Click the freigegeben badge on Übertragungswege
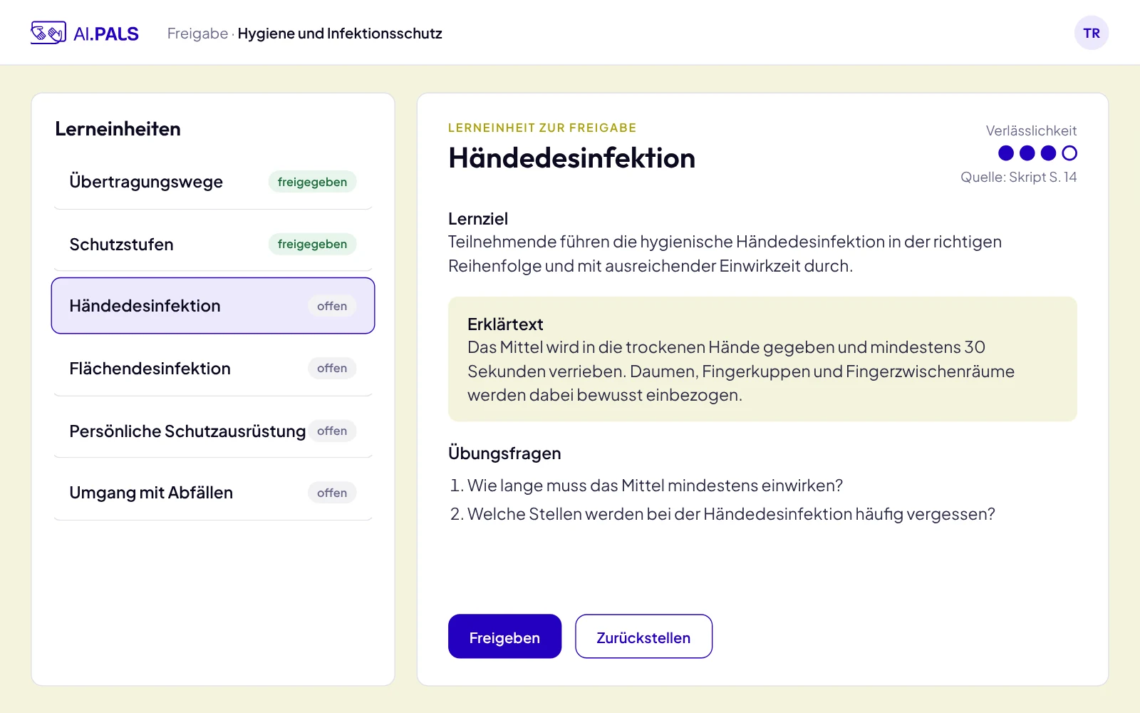1140x713 pixels. [x=312, y=182]
